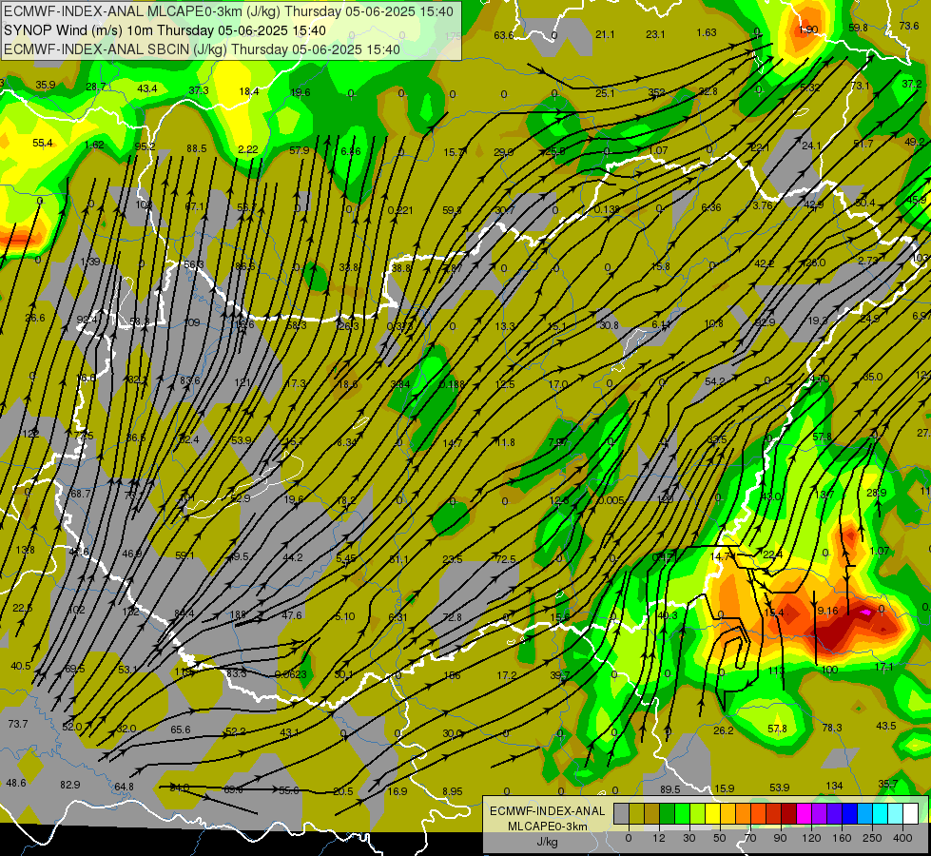
Task: Click the map value 89.5
Action: 669,788
